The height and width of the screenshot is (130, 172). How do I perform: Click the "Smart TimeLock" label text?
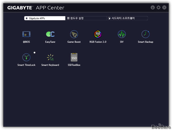[26, 65]
